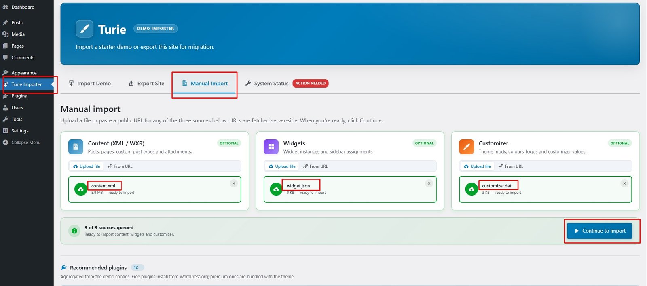The height and width of the screenshot is (286, 647).
Task: Click the Optional badge on Customizer card
Action: click(620, 143)
